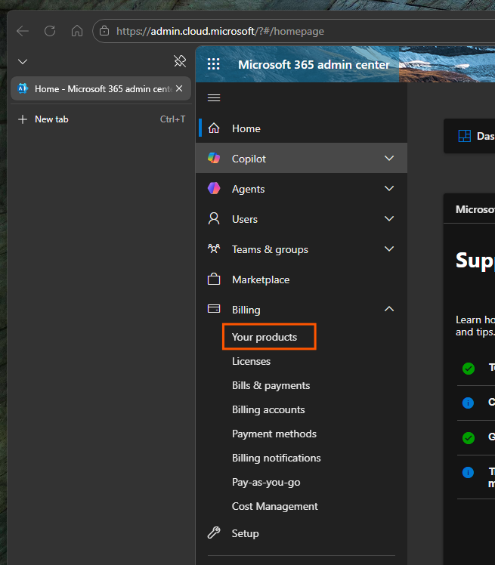495x565 pixels.
Task: Click the Users person icon
Action: (214, 218)
